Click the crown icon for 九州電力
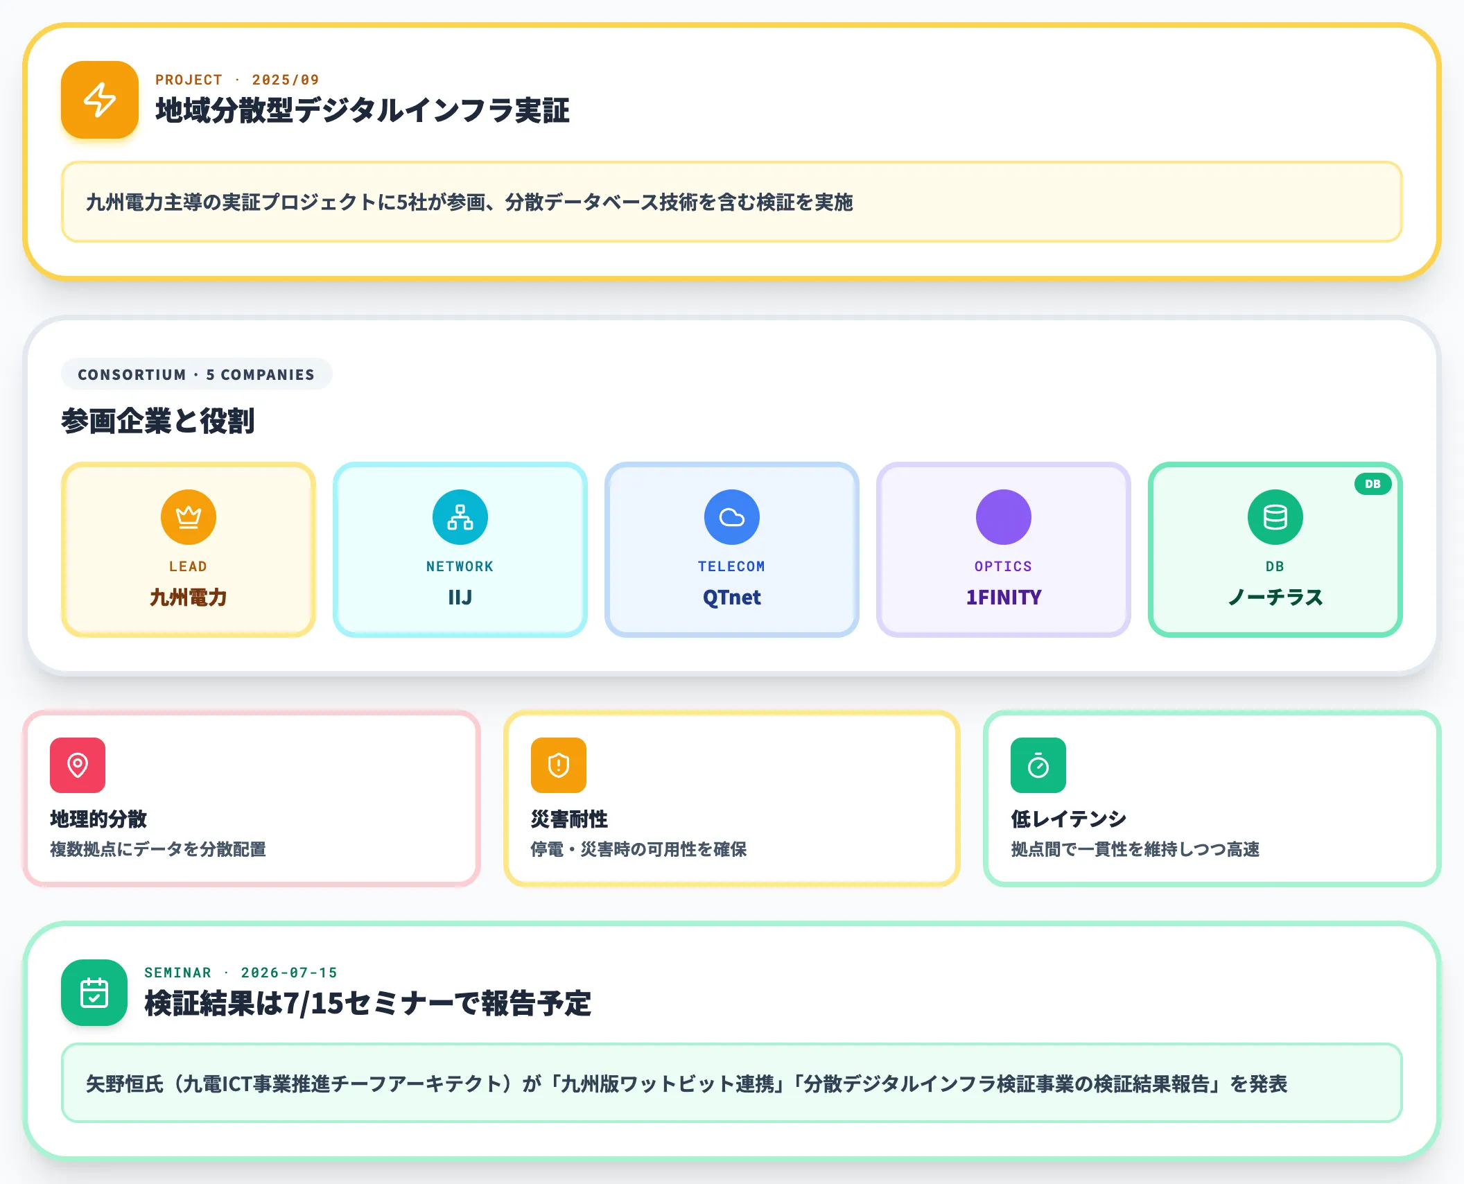Viewport: 1464px width, 1184px height. tap(189, 517)
